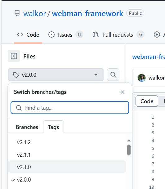Click line number 1
The width and height of the screenshot is (165, 189).
click(153, 117)
